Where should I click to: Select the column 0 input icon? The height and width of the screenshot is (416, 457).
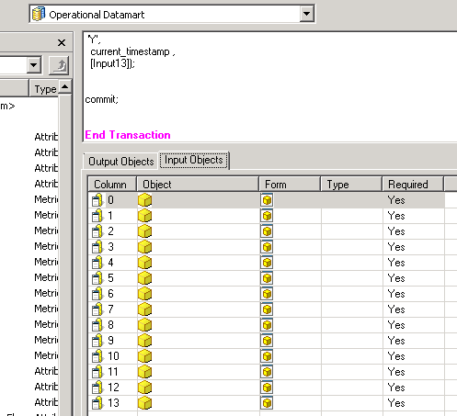[97, 200]
